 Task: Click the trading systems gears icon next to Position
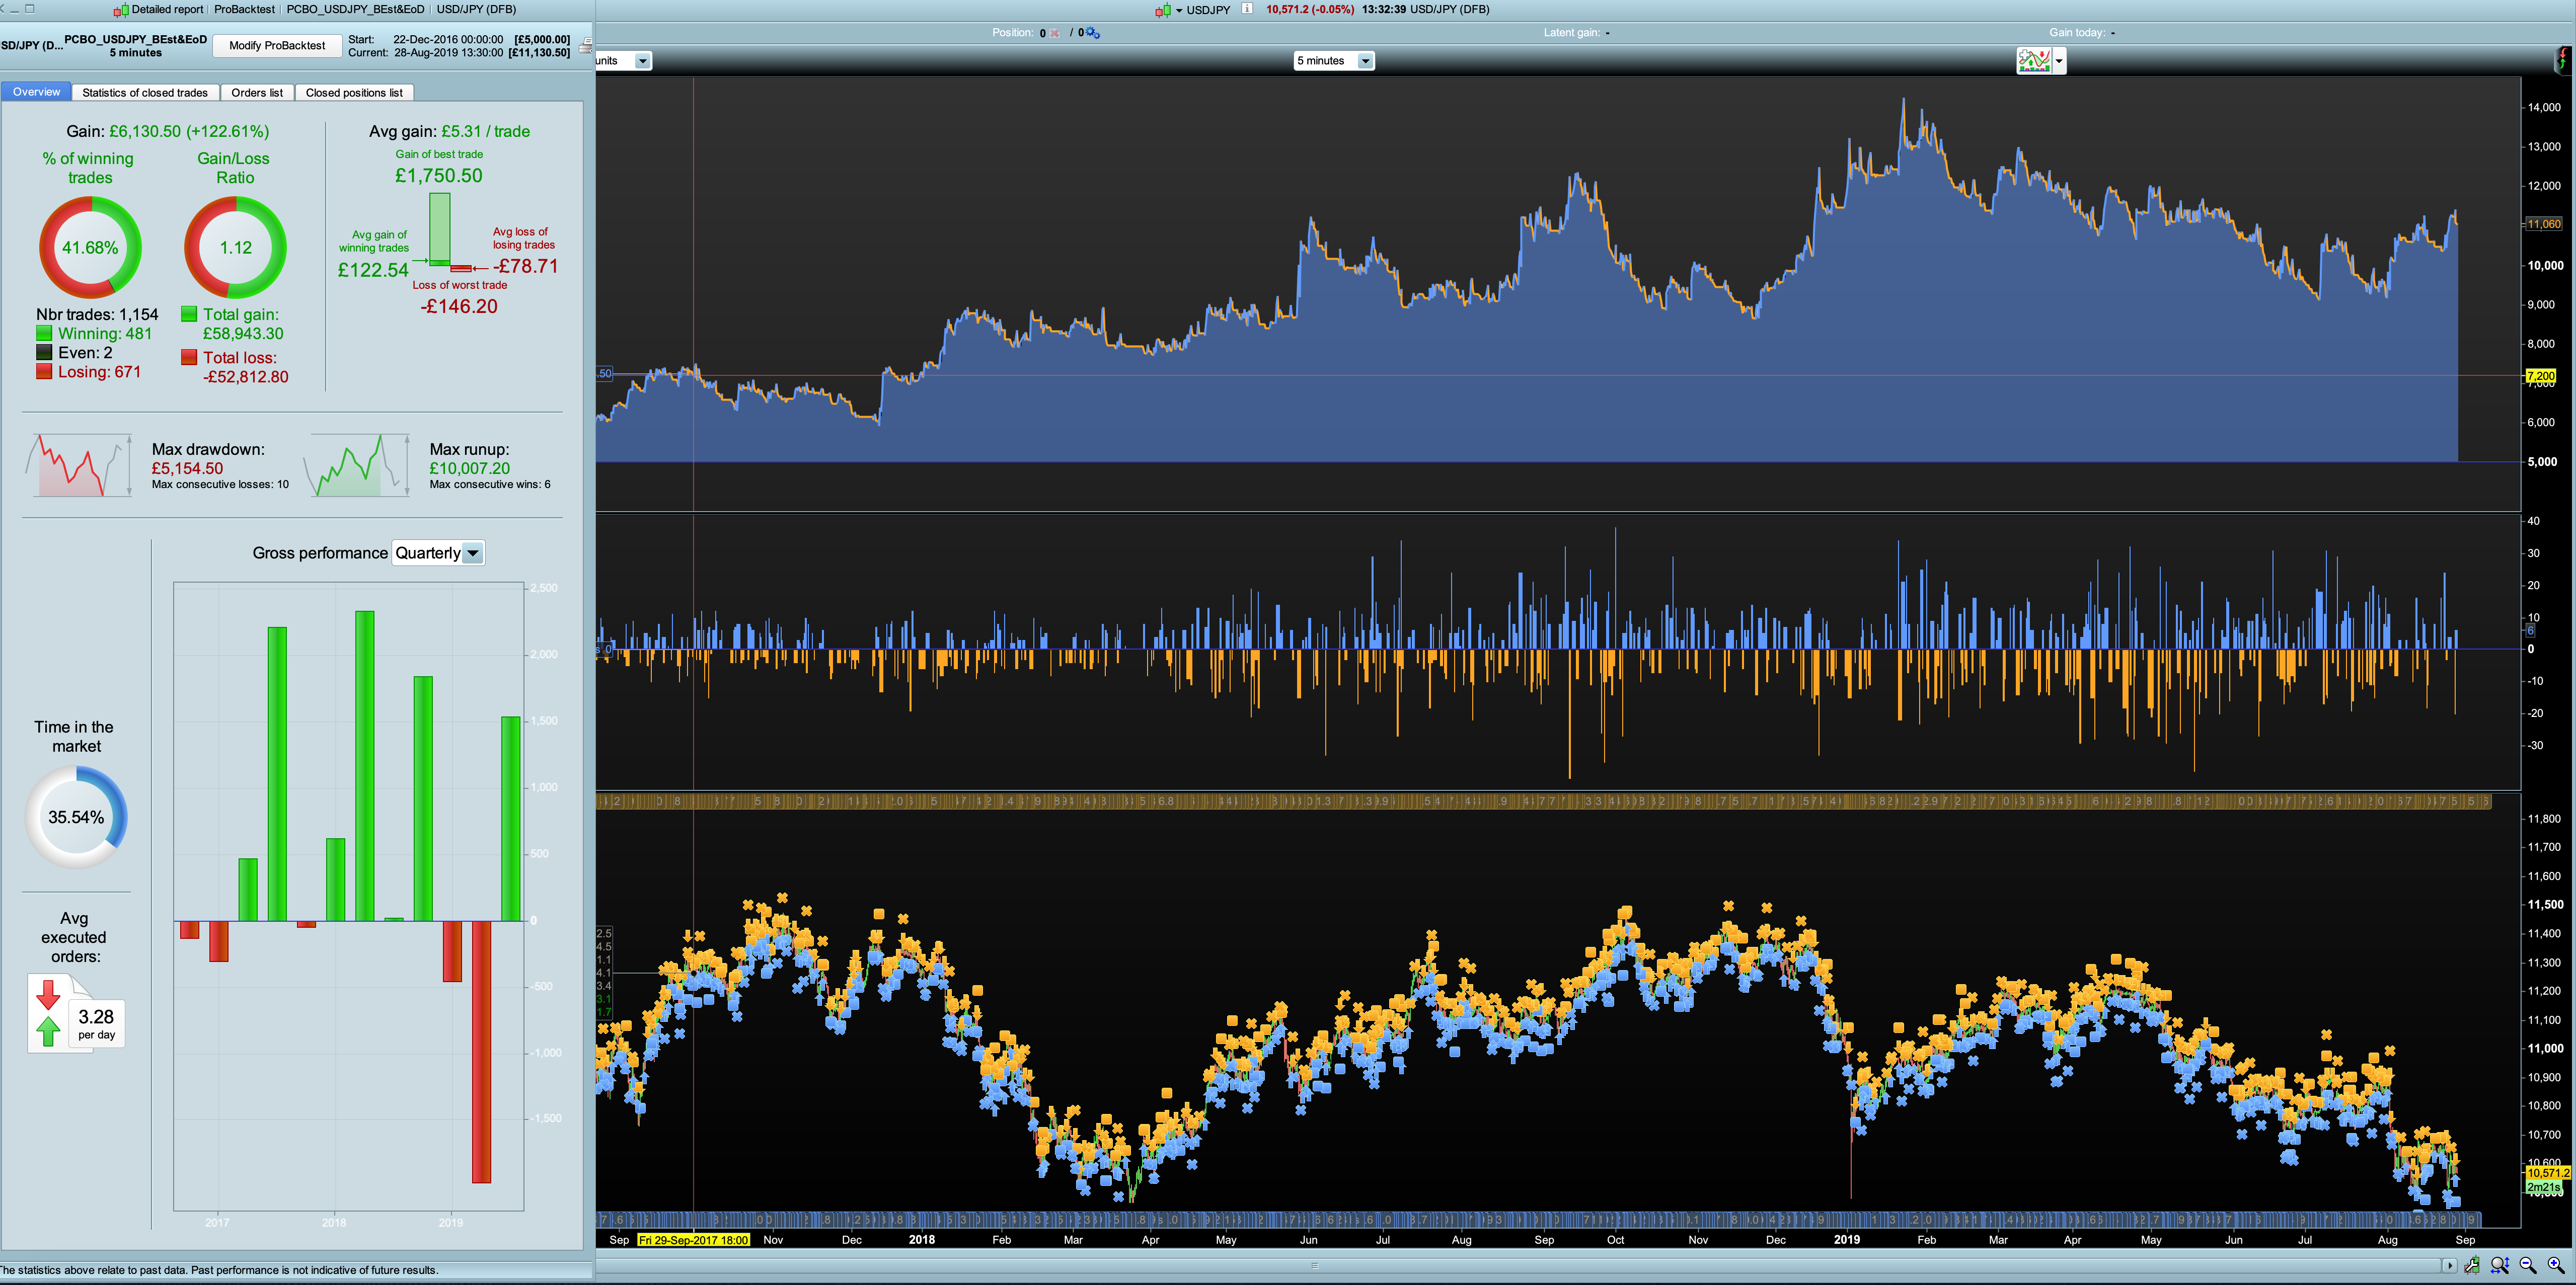(1092, 33)
